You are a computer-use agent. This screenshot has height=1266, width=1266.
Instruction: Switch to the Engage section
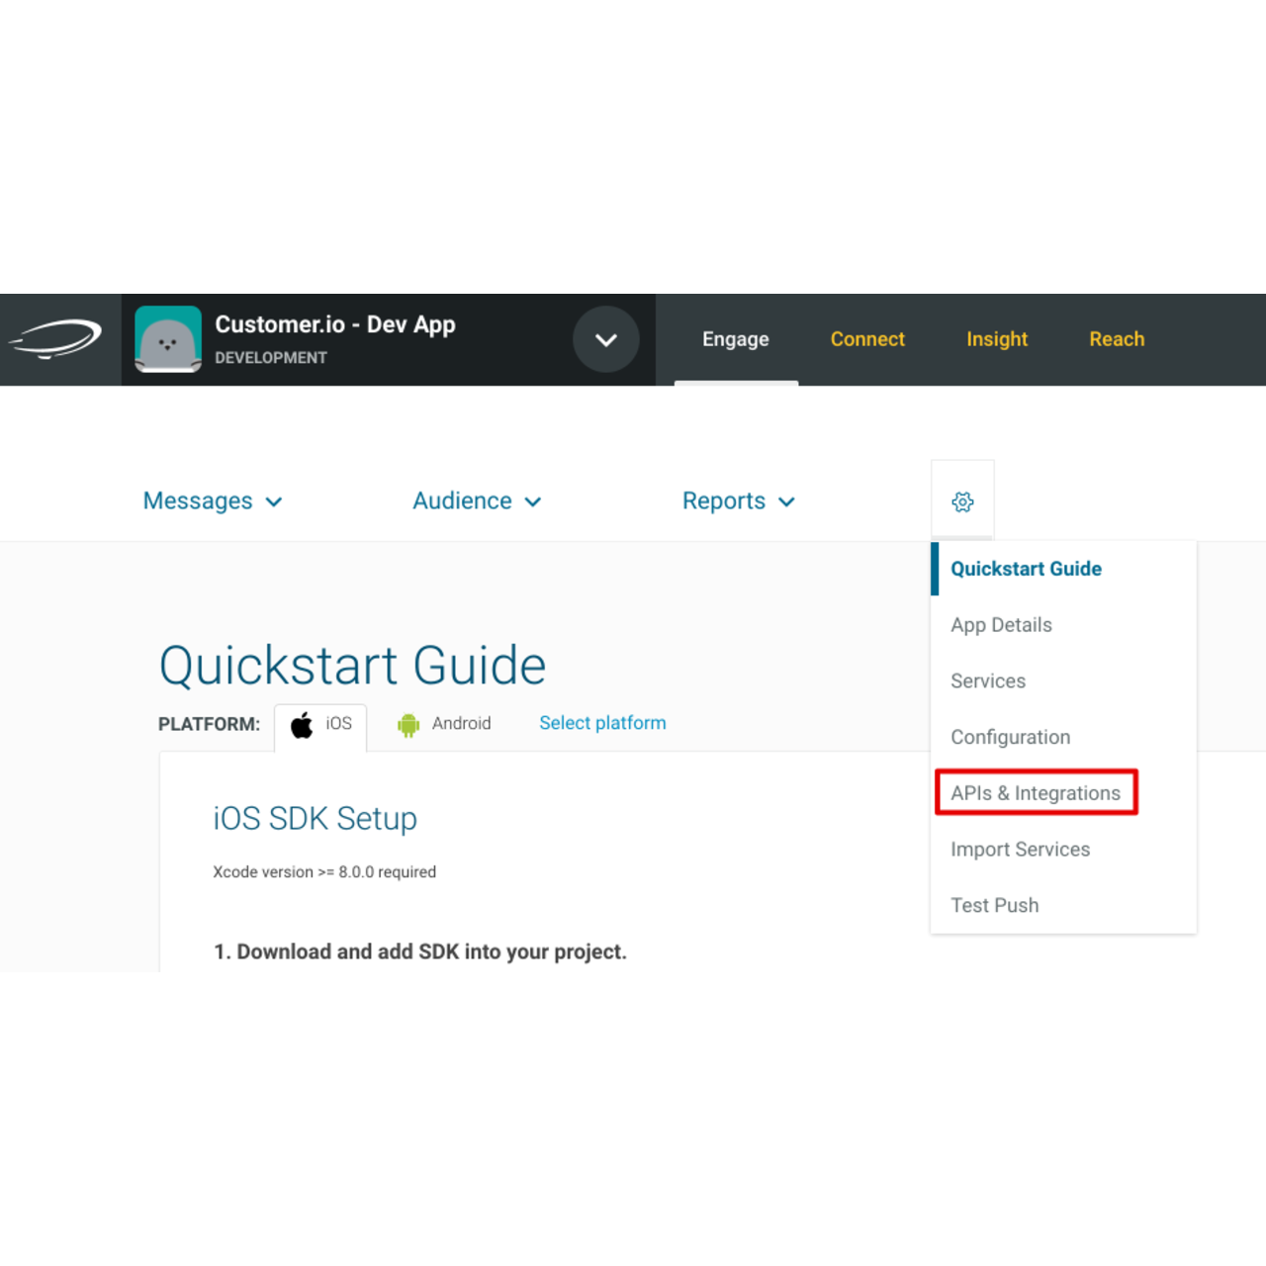tap(736, 339)
